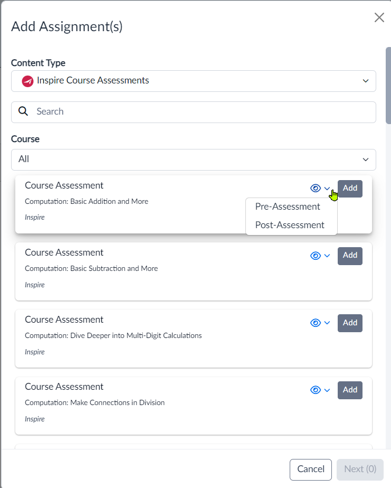The image size is (391, 488).
Task: Expand preview options for Multi-Digit Calculations
Action: 327,323
